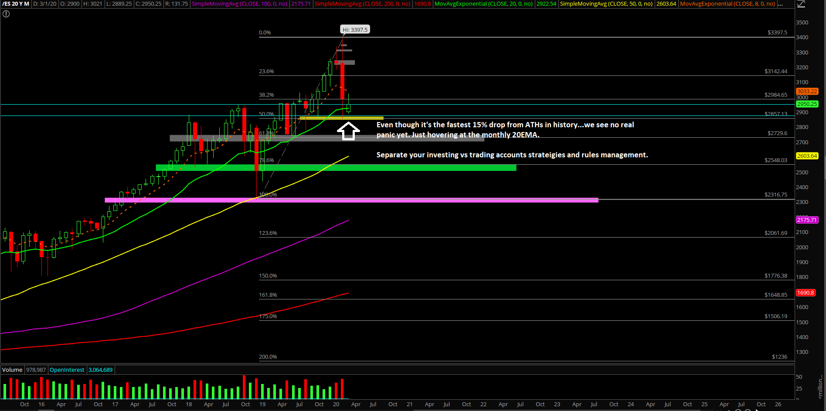Click the <million... volume axis label

[820, 387]
